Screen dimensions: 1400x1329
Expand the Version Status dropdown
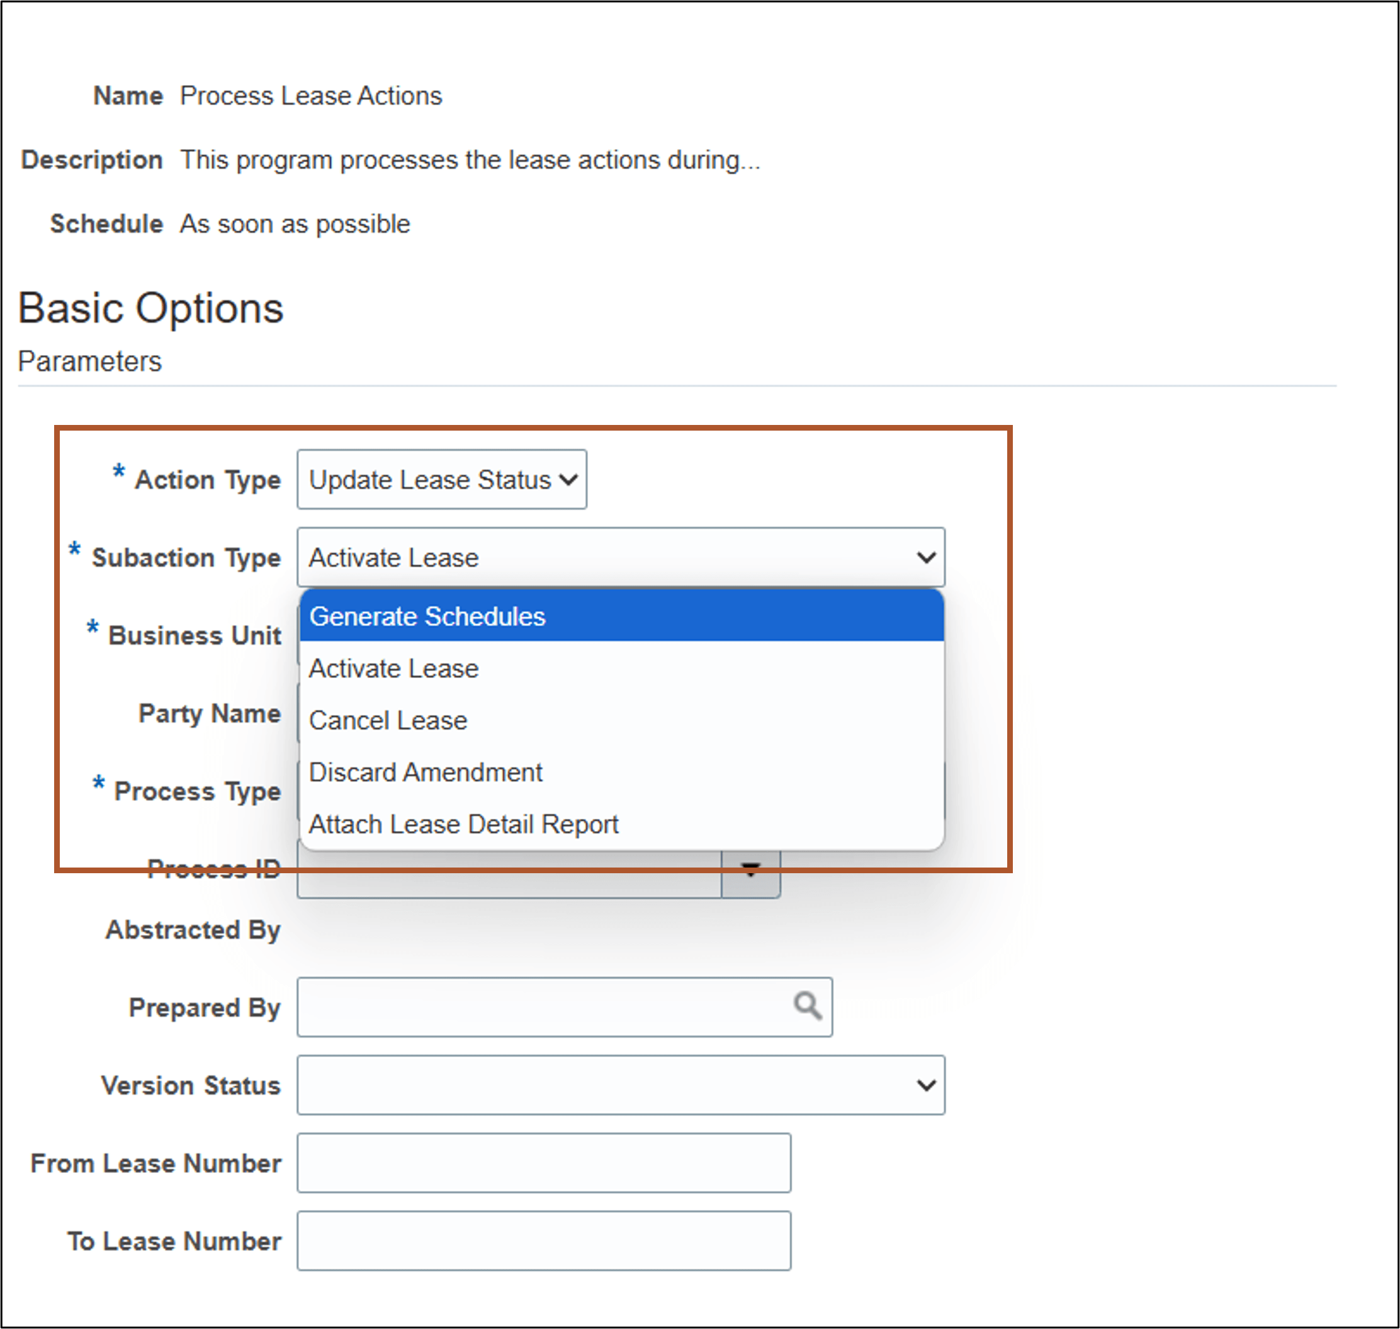click(609, 1085)
